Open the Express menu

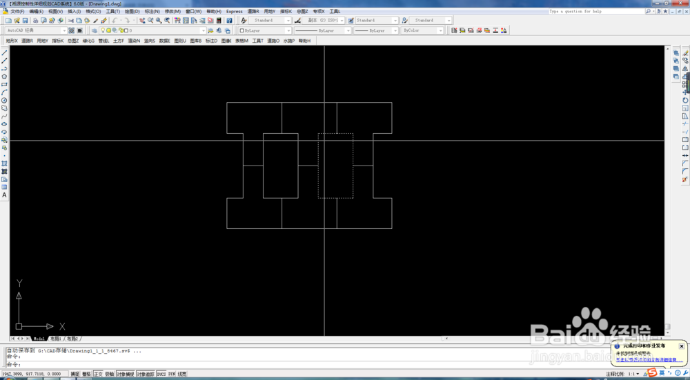235,12
